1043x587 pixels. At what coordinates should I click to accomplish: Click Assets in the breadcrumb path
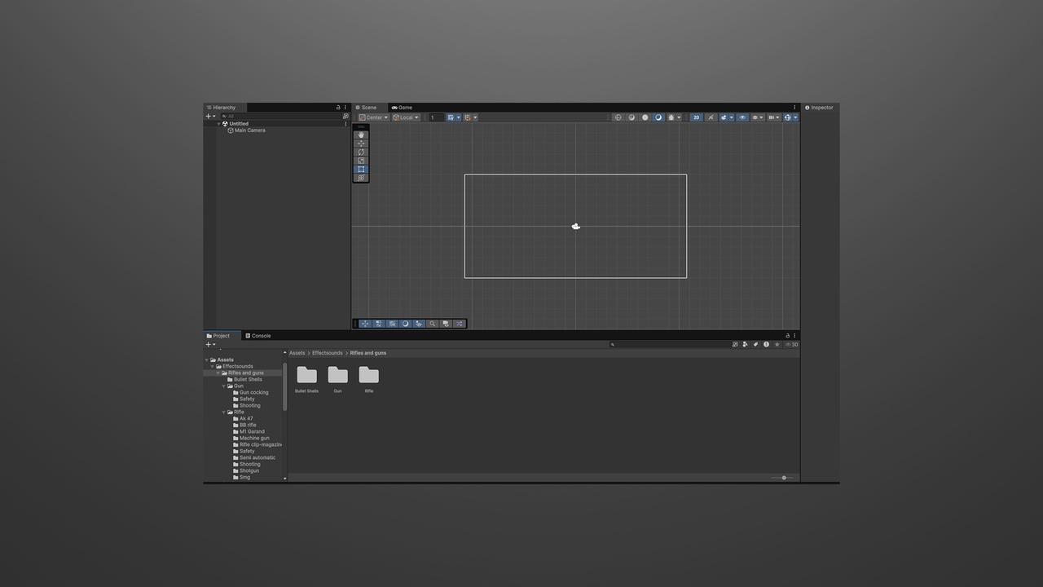click(x=297, y=353)
